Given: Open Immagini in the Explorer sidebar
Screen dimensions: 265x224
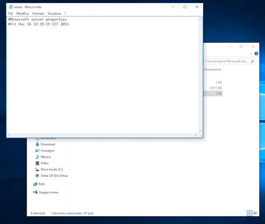Looking at the screenshot, I should tap(47, 150).
